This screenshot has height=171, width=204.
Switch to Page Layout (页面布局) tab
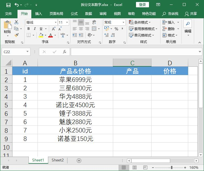(56, 13)
